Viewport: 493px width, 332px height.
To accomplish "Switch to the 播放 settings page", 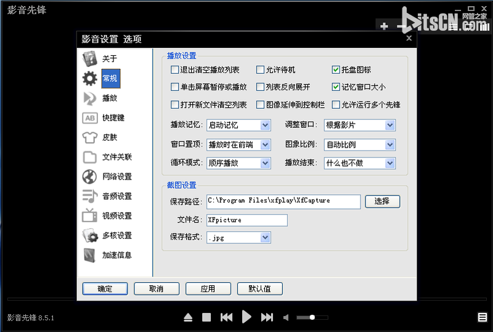I will (x=110, y=98).
